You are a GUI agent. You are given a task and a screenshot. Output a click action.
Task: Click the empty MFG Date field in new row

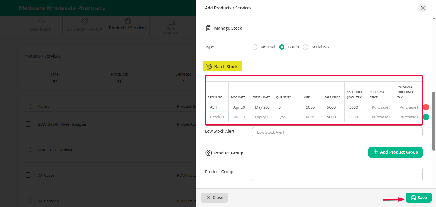pyautogui.click(x=239, y=117)
